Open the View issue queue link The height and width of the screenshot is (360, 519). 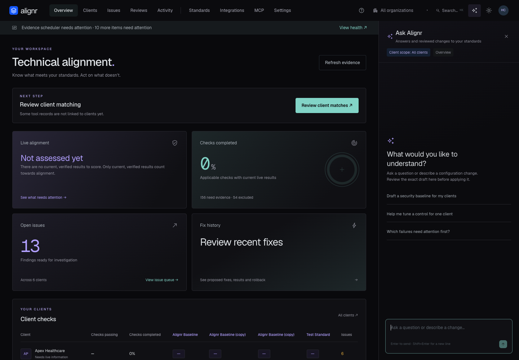[x=162, y=280]
